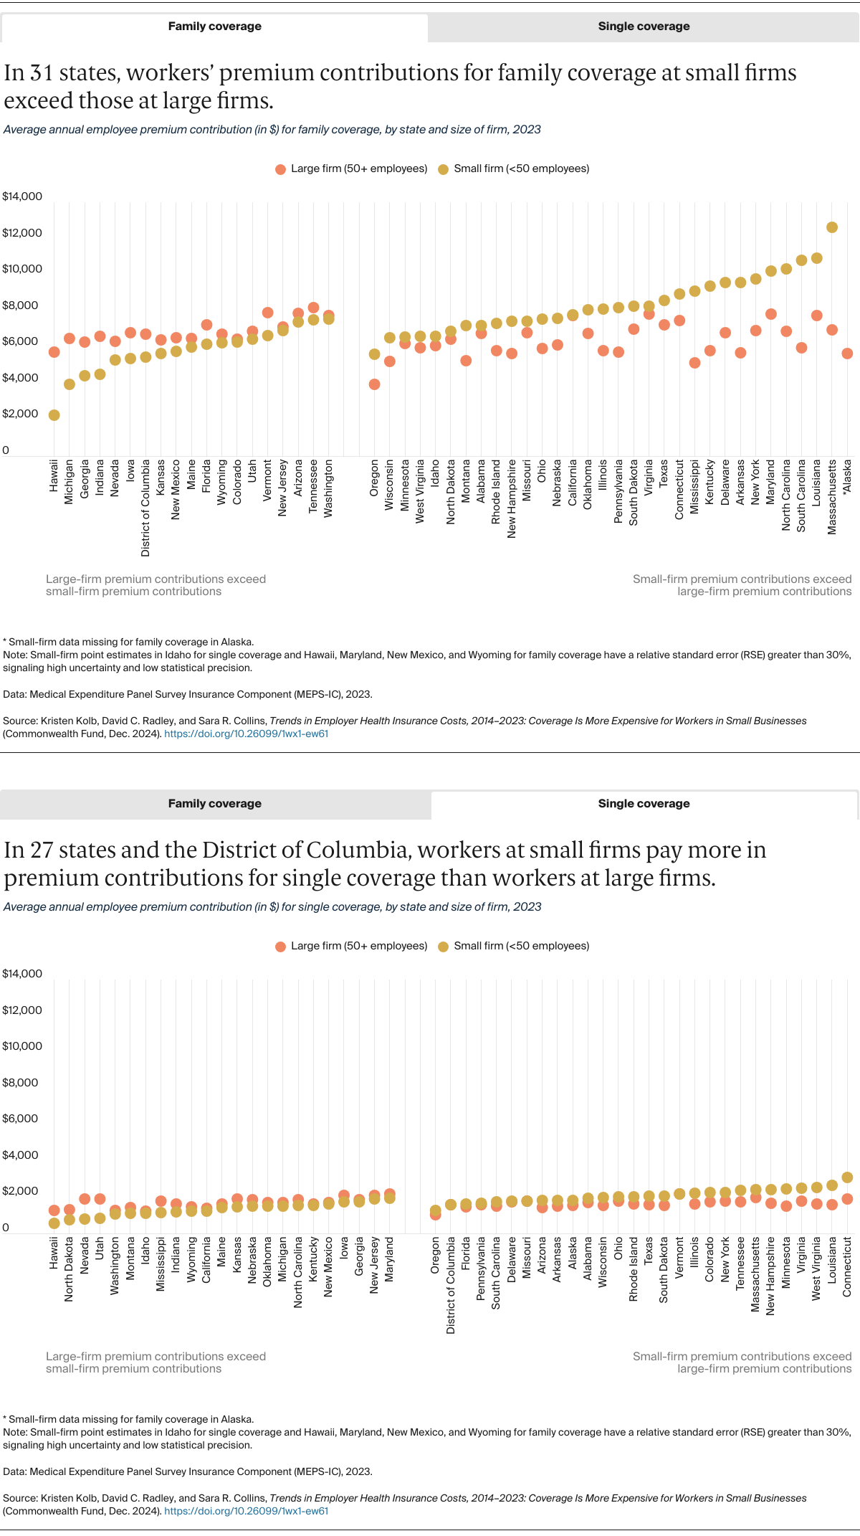The height and width of the screenshot is (1536, 860).
Task: Click Oregon large-firm dot in family chart
Action: point(374,384)
